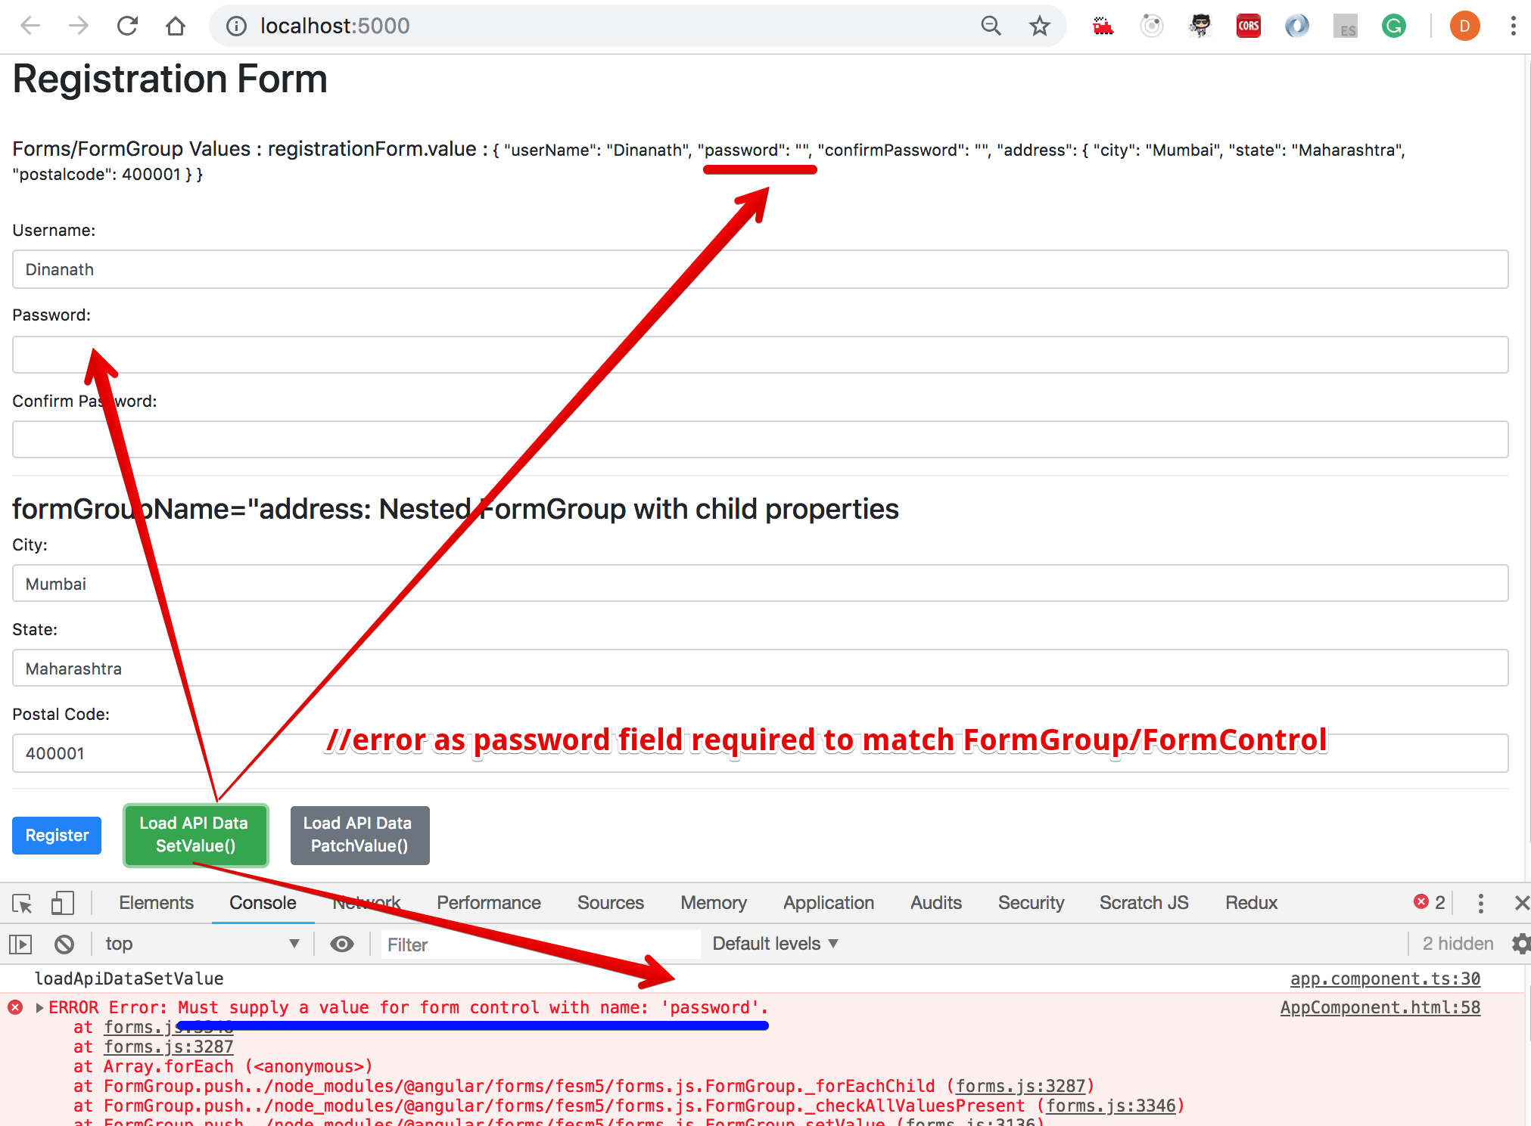The width and height of the screenshot is (1531, 1126).
Task: Click into the Password input field
Action: click(x=760, y=355)
